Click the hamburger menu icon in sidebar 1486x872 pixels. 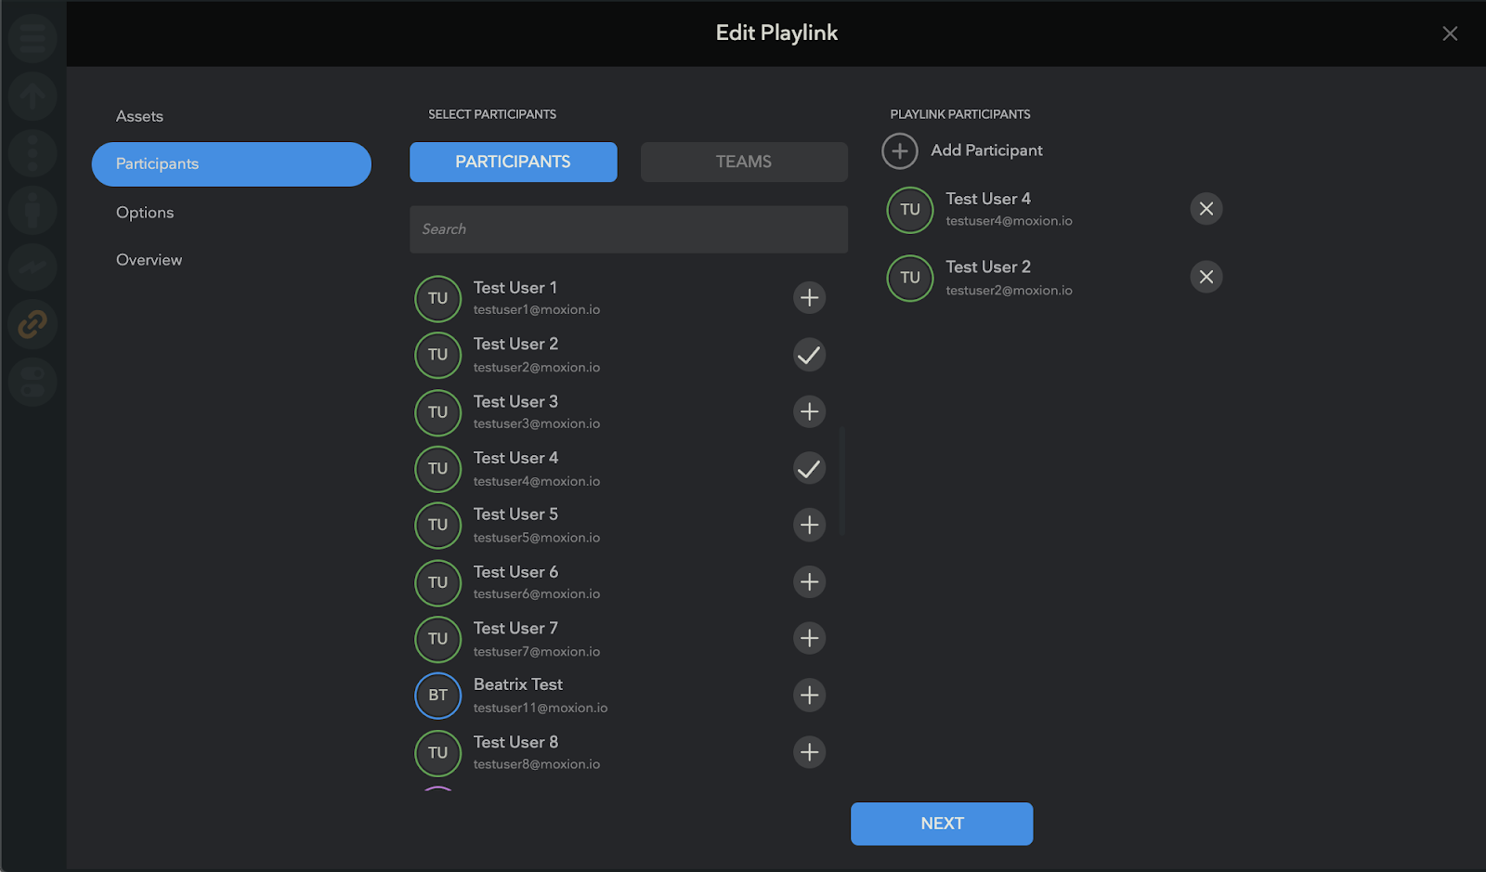(x=33, y=39)
